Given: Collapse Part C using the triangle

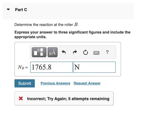Looking at the screenshot, I should point(8,9).
